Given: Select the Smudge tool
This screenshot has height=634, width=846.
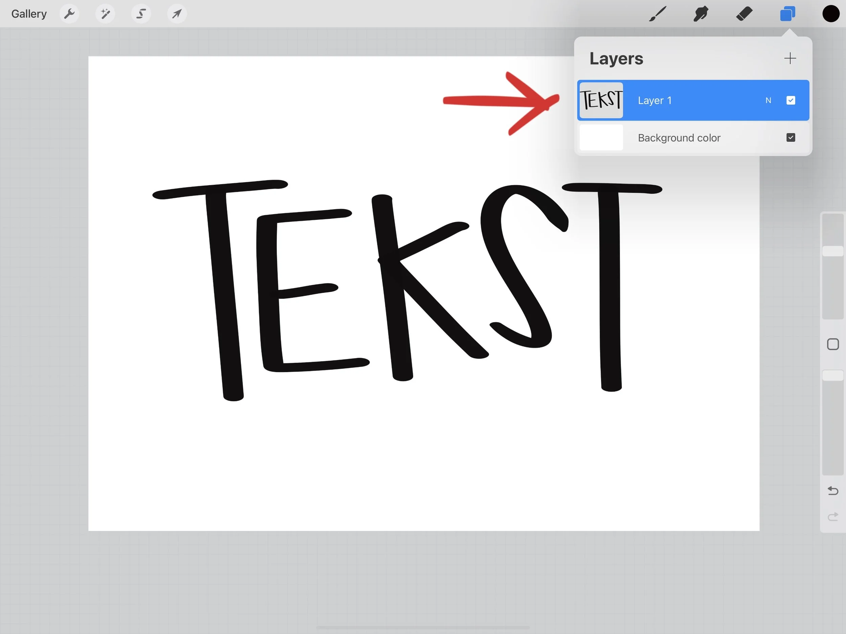Looking at the screenshot, I should click(701, 14).
